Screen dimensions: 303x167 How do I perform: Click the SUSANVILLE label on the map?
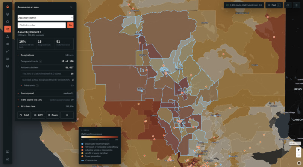point(242,13)
